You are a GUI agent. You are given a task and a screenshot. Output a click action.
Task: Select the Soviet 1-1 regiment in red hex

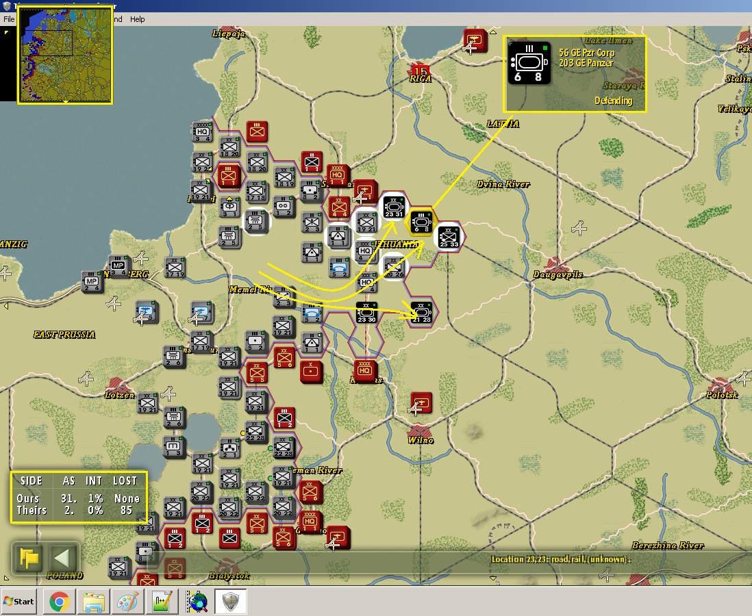pos(229,175)
